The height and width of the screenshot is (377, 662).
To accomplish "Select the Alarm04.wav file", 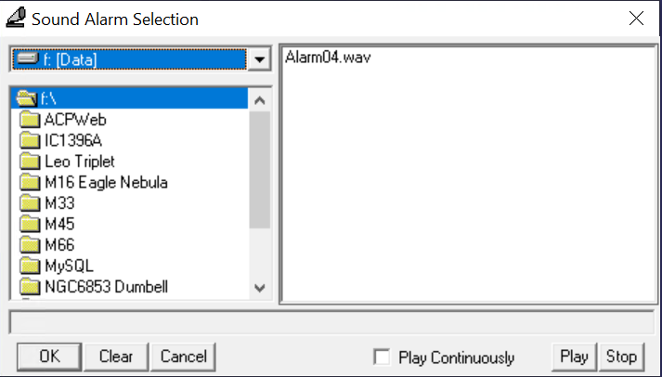I will pyautogui.click(x=328, y=57).
